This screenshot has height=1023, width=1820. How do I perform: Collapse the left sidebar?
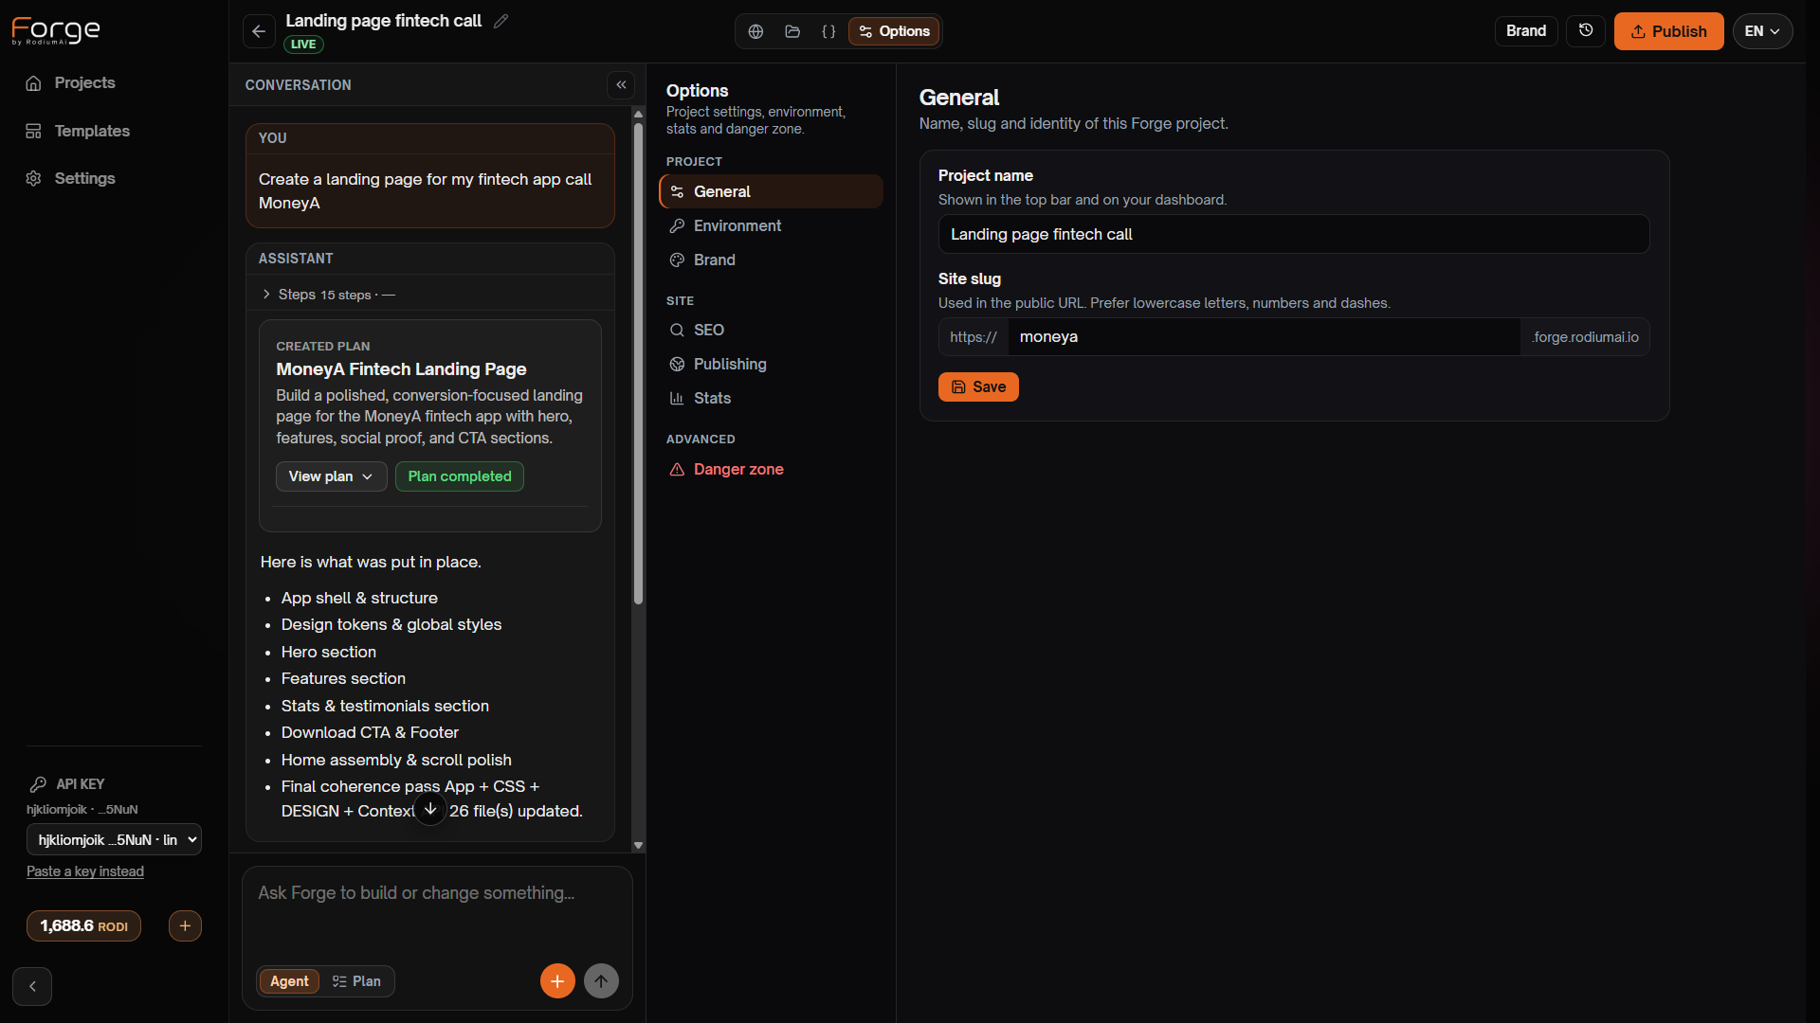point(32,986)
